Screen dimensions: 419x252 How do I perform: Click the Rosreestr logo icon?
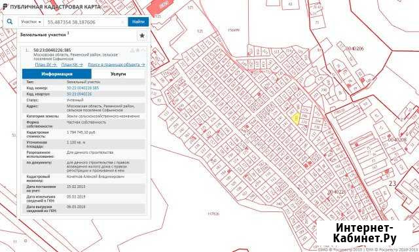pos(5,7)
